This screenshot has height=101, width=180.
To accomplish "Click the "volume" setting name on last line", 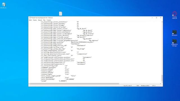I will pos(44,81).
